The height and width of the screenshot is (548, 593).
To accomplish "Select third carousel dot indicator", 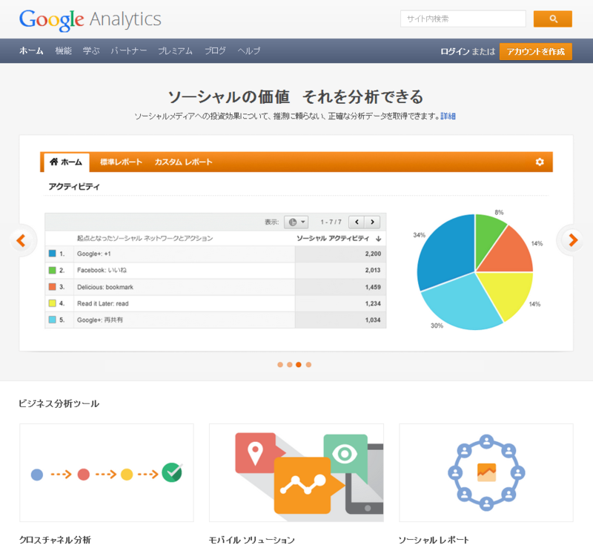I will [299, 365].
